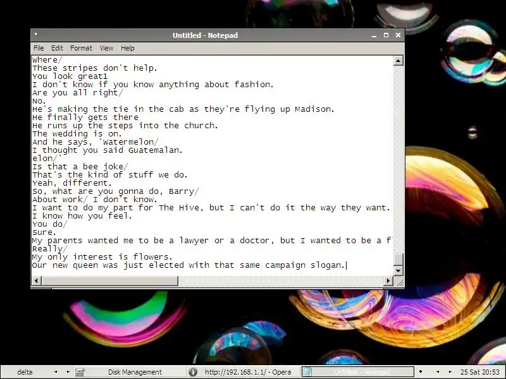
Task: Click the line about lawyer or a doctor
Action: (212, 241)
